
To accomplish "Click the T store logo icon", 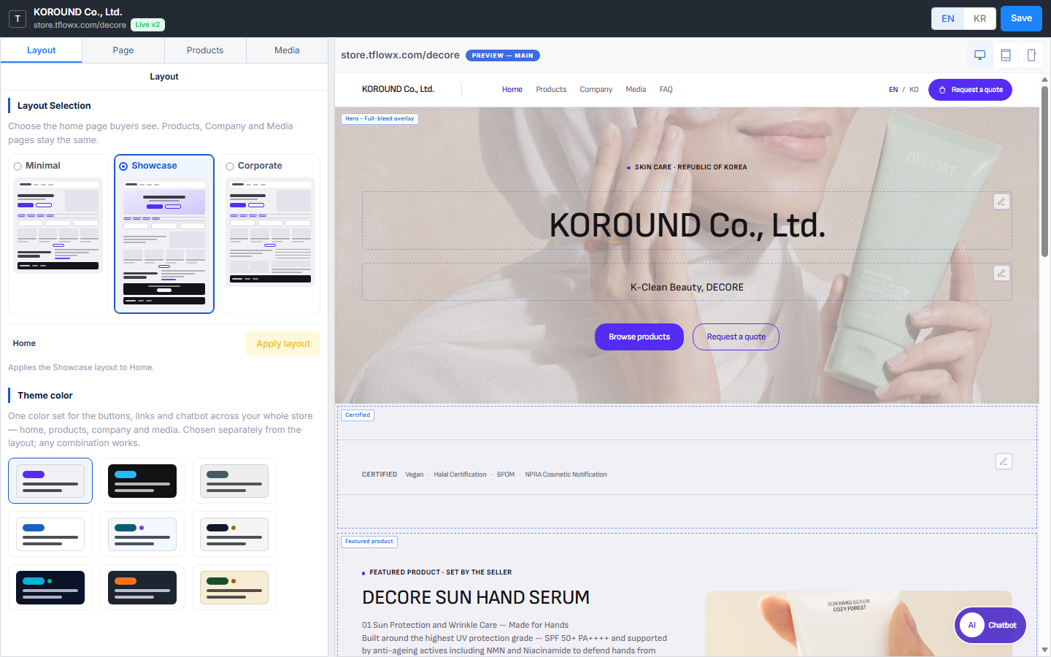I will pos(18,19).
